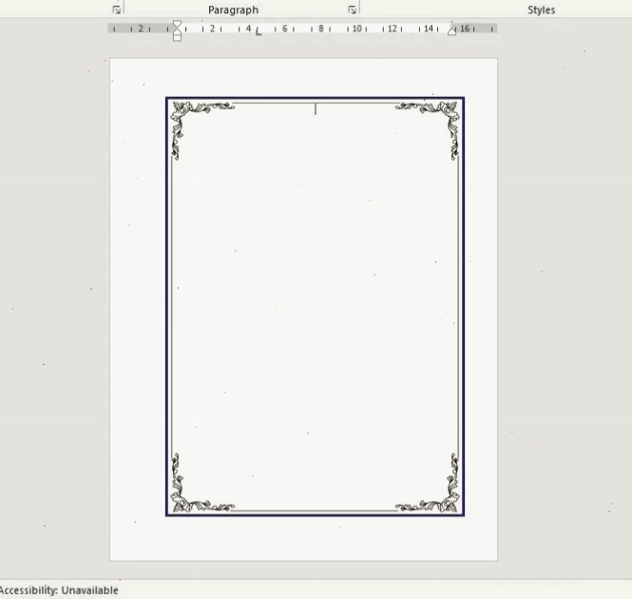Image resolution: width=632 pixels, height=599 pixels.
Task: Click the right indent marker on ruler
Action: [451, 31]
